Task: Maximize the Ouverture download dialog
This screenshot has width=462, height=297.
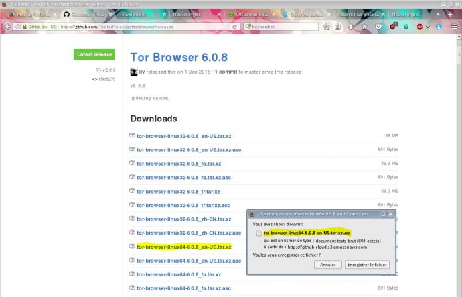Action: (x=383, y=215)
